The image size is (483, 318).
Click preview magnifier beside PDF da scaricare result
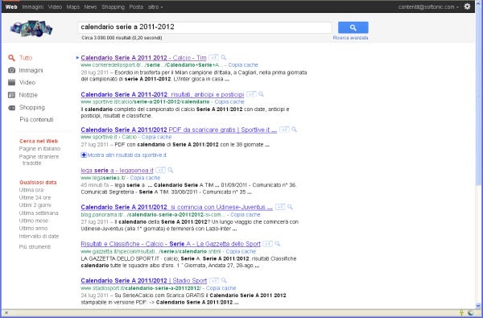click(294, 130)
